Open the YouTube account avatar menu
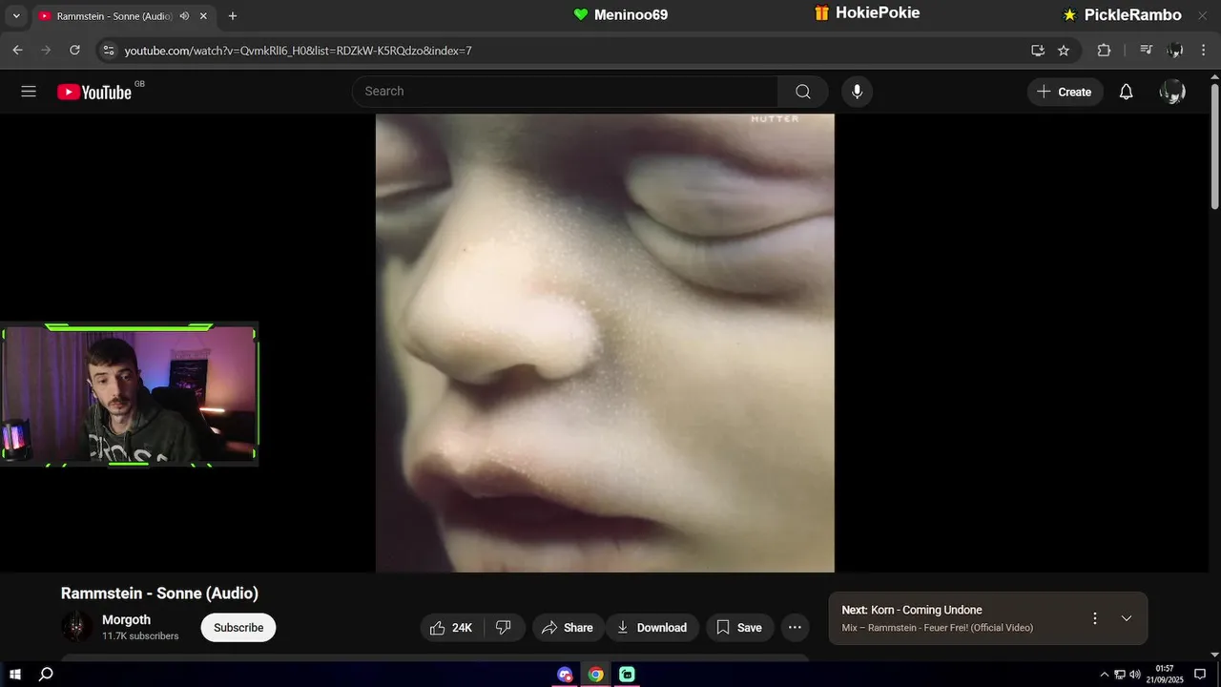 click(1172, 92)
